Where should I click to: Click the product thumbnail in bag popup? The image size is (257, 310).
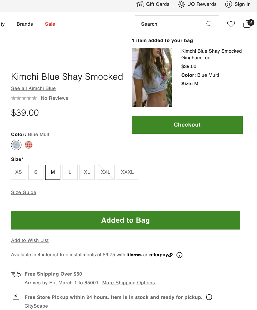coord(152,77)
